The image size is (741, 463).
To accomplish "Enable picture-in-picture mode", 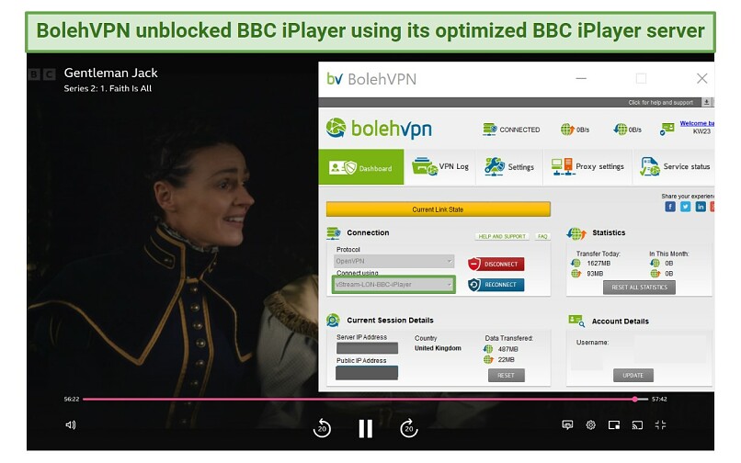I will tap(614, 424).
